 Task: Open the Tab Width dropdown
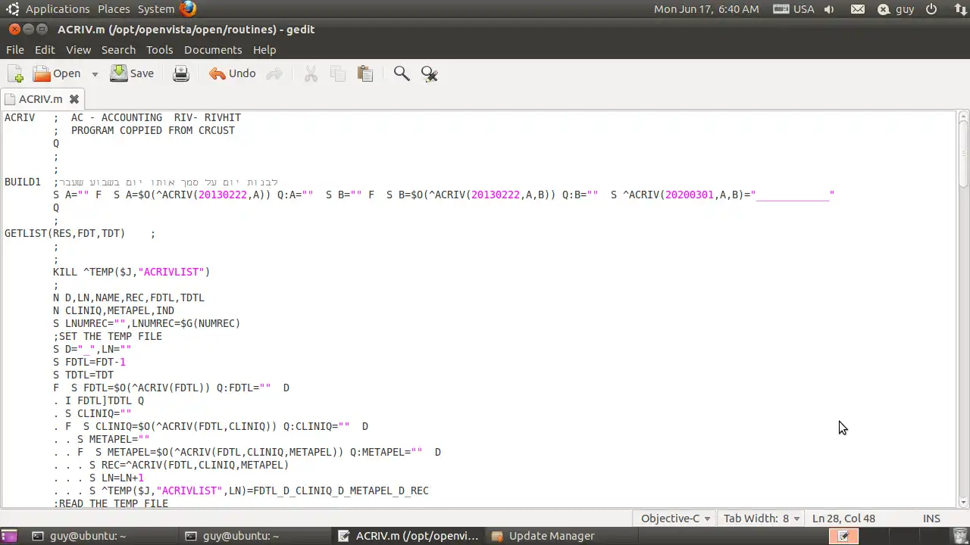(x=761, y=519)
